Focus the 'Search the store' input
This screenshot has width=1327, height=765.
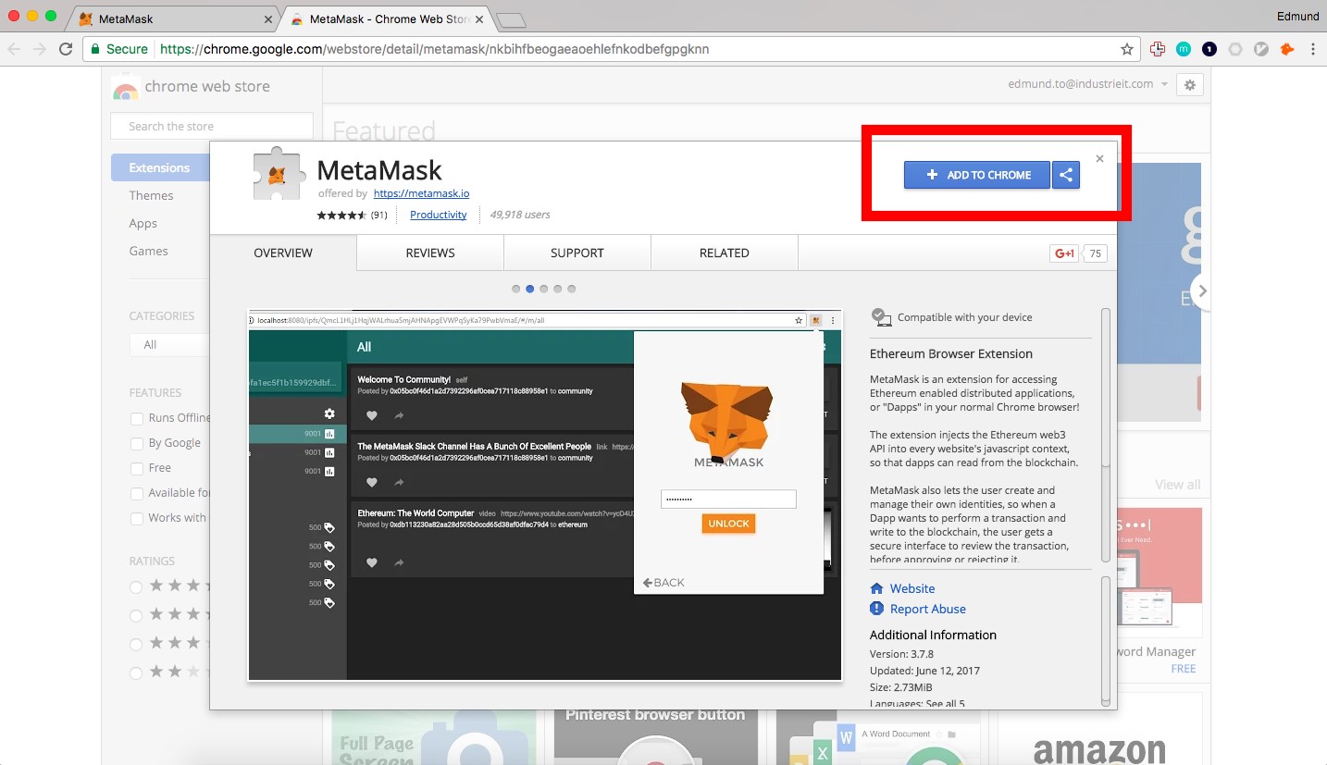[x=212, y=127]
